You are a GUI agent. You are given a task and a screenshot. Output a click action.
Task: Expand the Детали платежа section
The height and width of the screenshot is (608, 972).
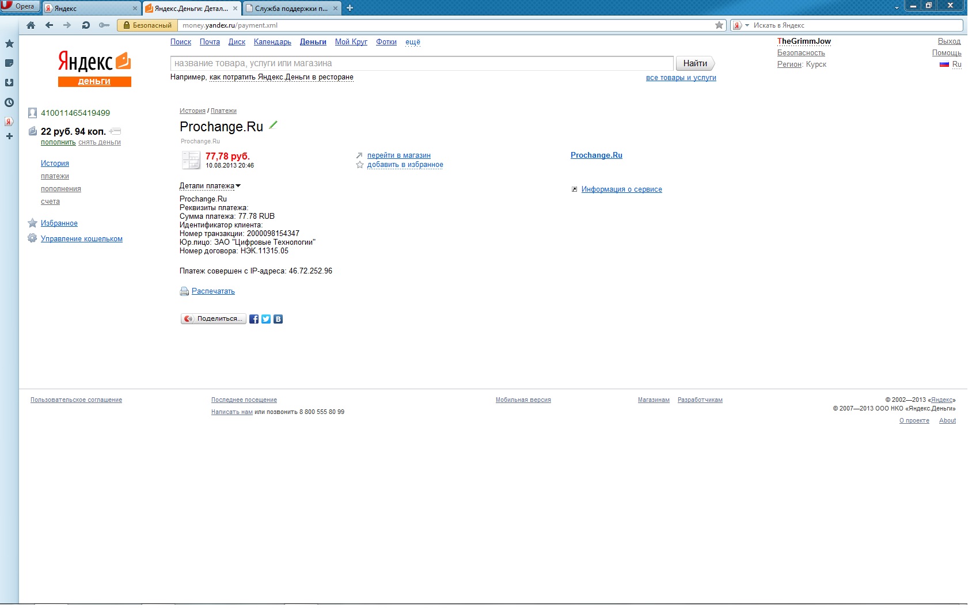click(x=210, y=186)
